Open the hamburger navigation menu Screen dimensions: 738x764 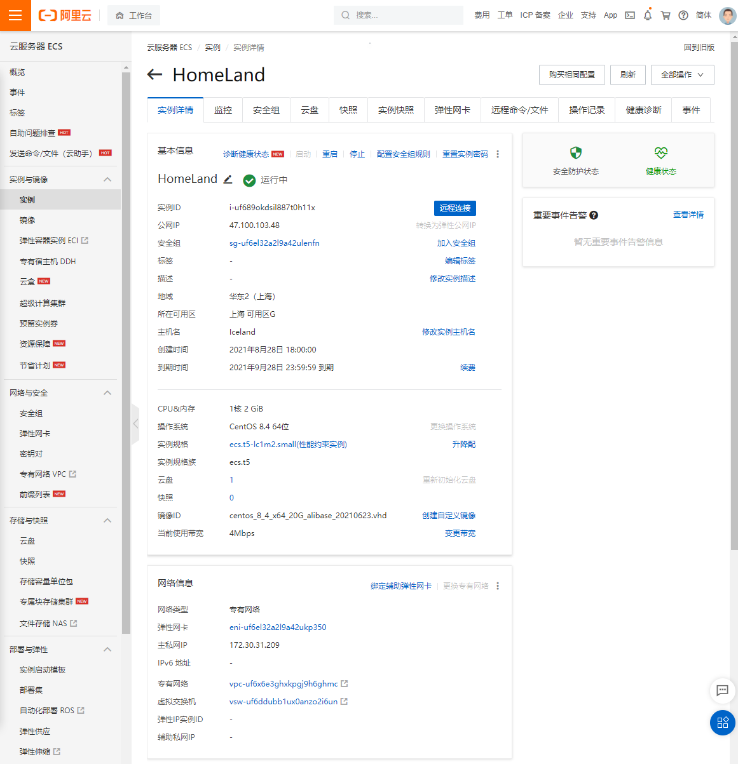tap(15, 15)
